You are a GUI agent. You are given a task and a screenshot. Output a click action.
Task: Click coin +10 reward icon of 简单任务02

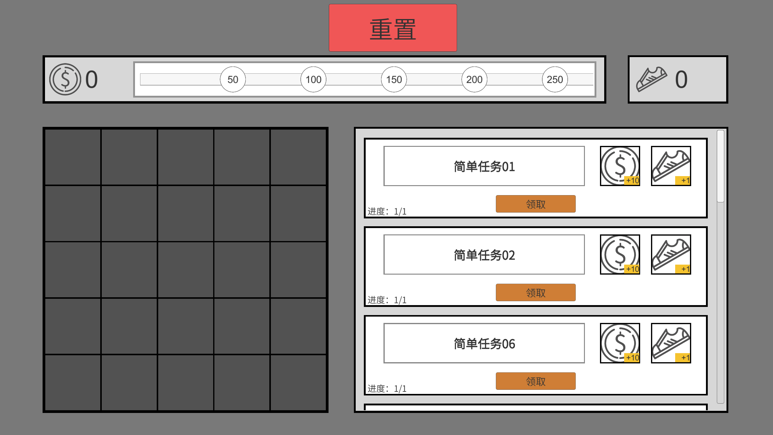click(x=620, y=254)
